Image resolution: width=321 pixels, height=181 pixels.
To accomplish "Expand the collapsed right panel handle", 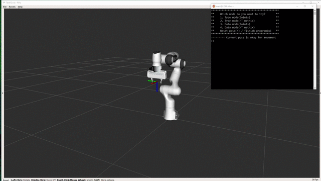I will [x=320, y=93].
